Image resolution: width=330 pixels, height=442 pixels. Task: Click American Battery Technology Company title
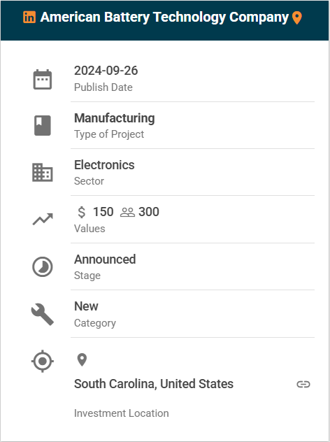coord(164,17)
